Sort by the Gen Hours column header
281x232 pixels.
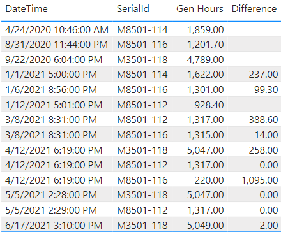coord(200,9)
